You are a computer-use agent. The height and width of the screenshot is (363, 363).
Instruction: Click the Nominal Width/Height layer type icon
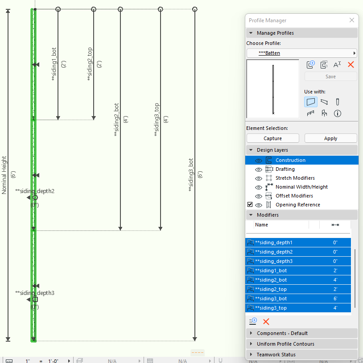click(x=269, y=187)
